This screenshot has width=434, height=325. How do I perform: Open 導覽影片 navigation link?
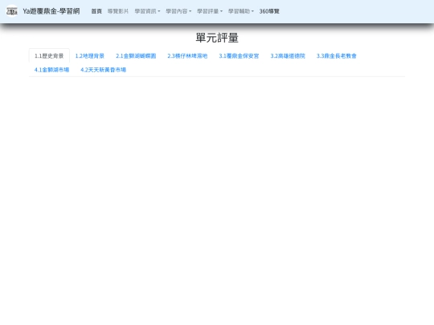(x=118, y=11)
